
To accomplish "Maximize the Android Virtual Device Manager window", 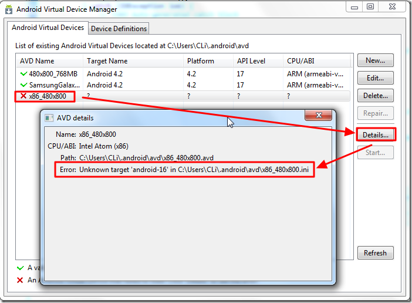I will tap(370, 7).
